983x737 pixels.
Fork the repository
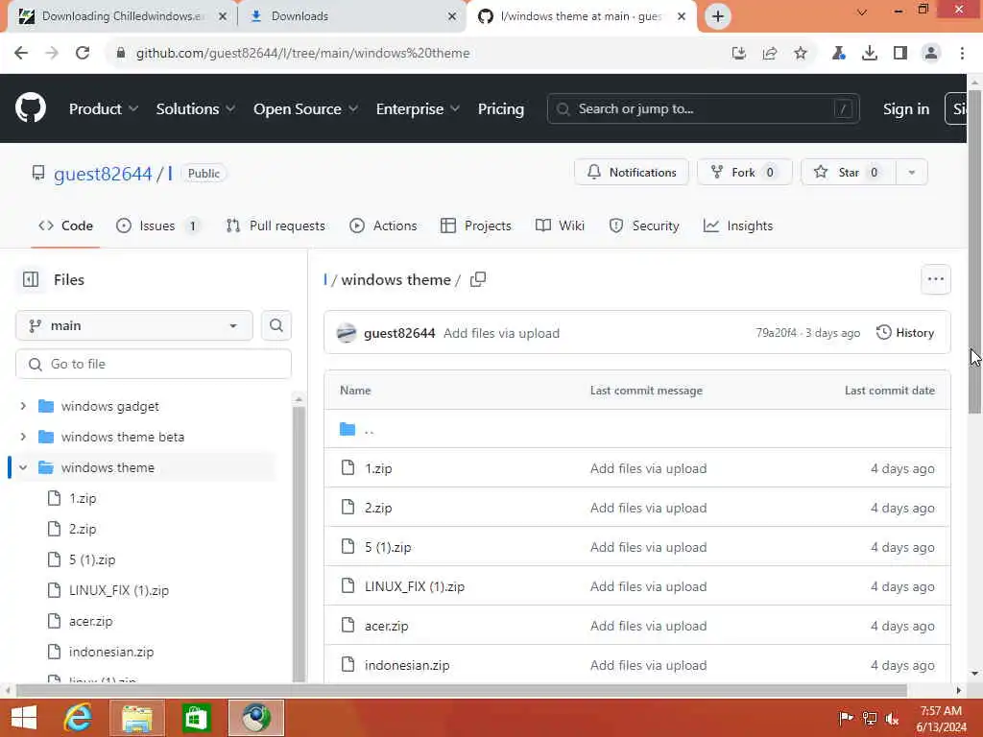pyautogui.click(x=745, y=173)
